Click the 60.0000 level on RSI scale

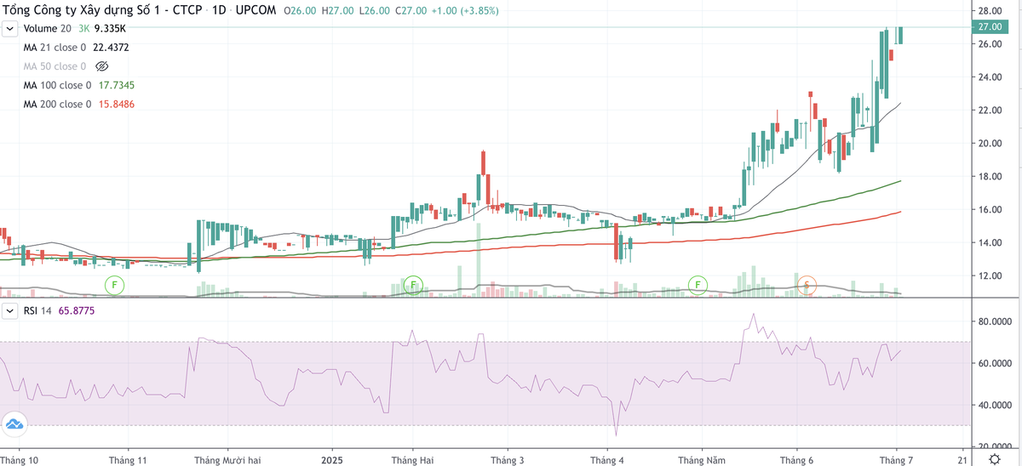point(992,364)
